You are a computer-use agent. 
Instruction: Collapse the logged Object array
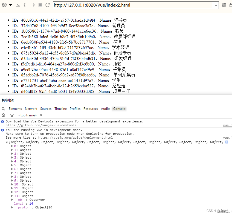click(7, 142)
